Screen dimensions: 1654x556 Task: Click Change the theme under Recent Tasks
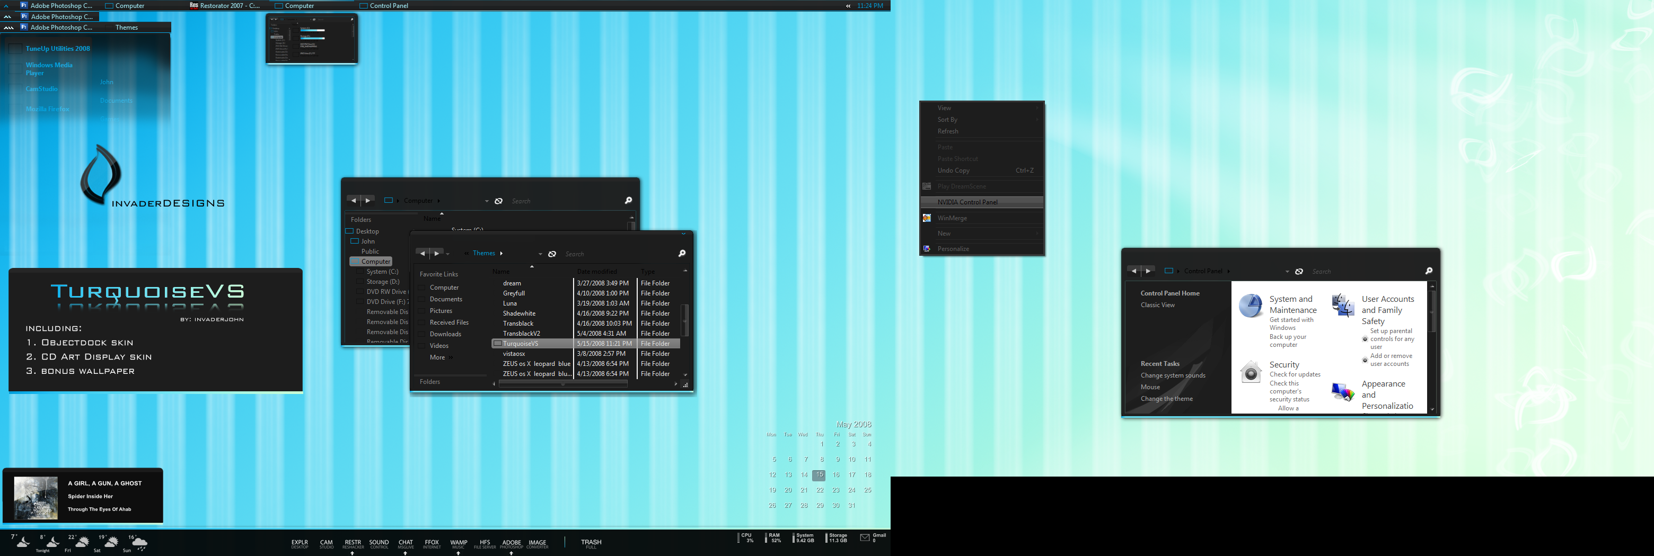coord(1167,399)
